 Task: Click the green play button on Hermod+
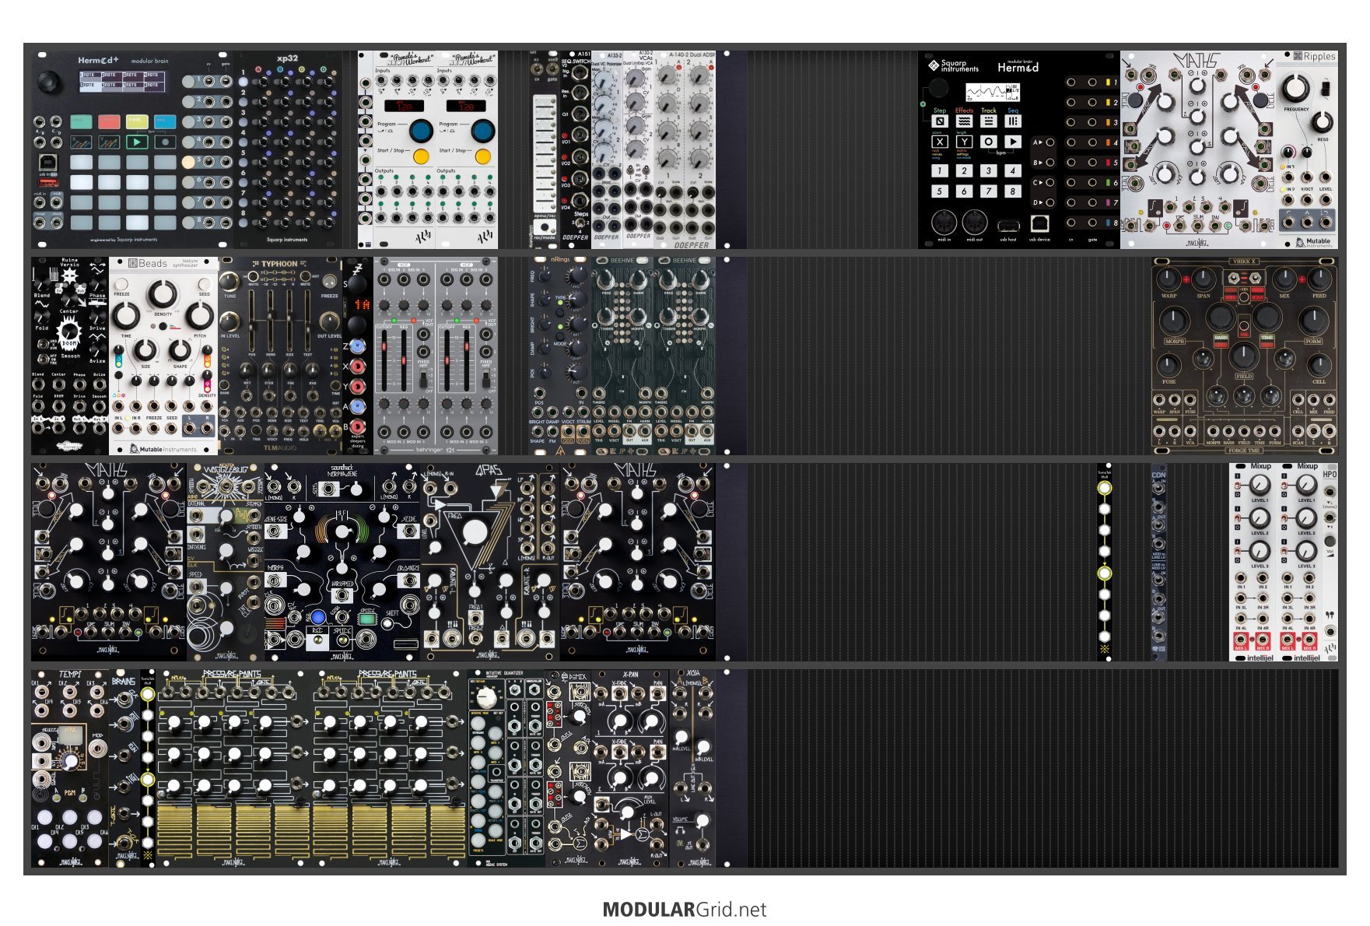(x=137, y=142)
